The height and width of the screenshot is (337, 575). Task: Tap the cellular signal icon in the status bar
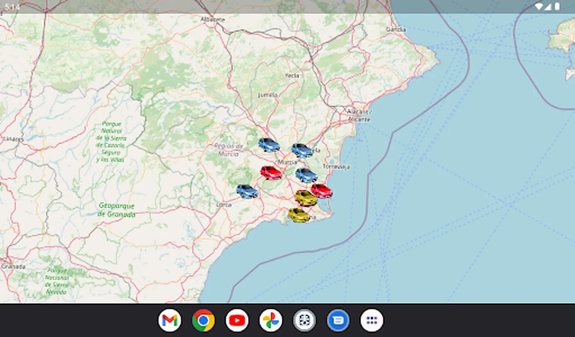pyautogui.click(x=548, y=6)
